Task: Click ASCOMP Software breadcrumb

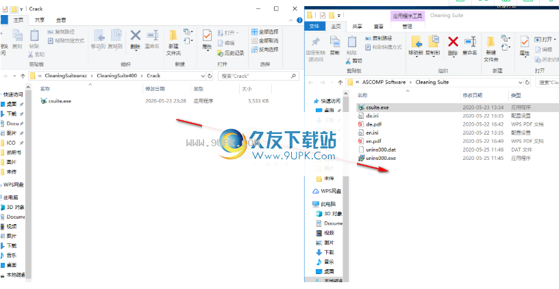Action: point(384,82)
